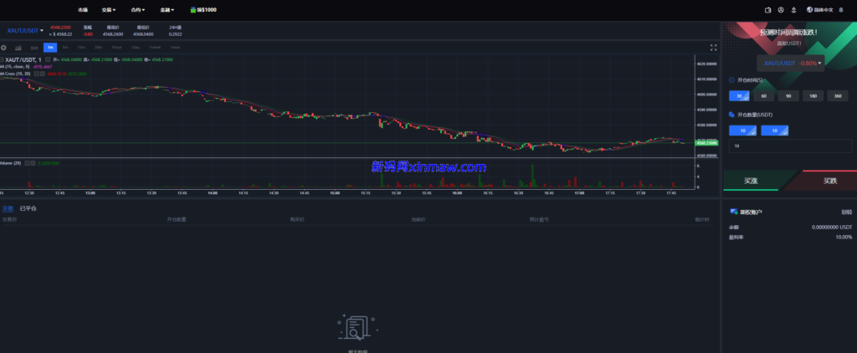Open the wallet icon in header
The height and width of the screenshot is (353, 857).
(768, 10)
